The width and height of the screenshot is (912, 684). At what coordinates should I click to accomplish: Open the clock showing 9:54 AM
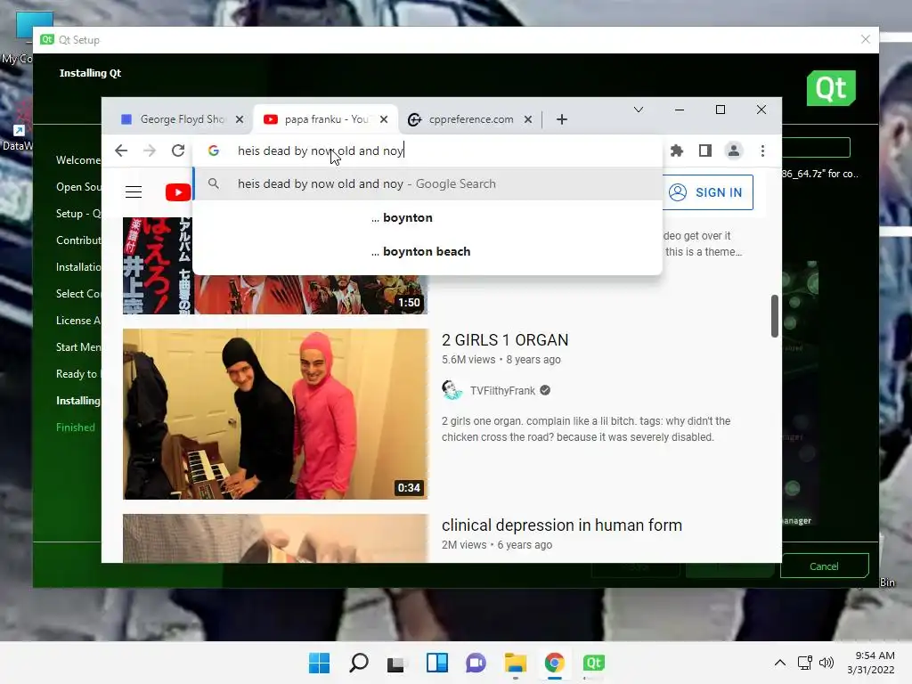click(871, 663)
